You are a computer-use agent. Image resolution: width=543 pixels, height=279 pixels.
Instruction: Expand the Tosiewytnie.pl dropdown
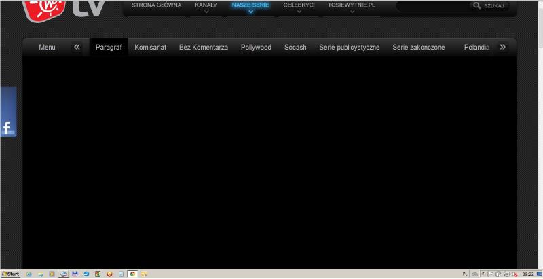click(351, 7)
